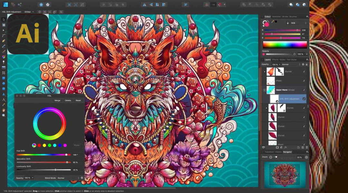Select the yellow colour channel dot
The height and width of the screenshot is (193, 348).
pyautogui.click(x=44, y=145)
